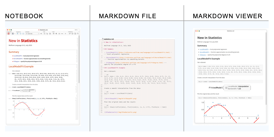Collapse the fold arrow on line 13 of statistics.md
This screenshot has width=274, height=137.
point(103,68)
